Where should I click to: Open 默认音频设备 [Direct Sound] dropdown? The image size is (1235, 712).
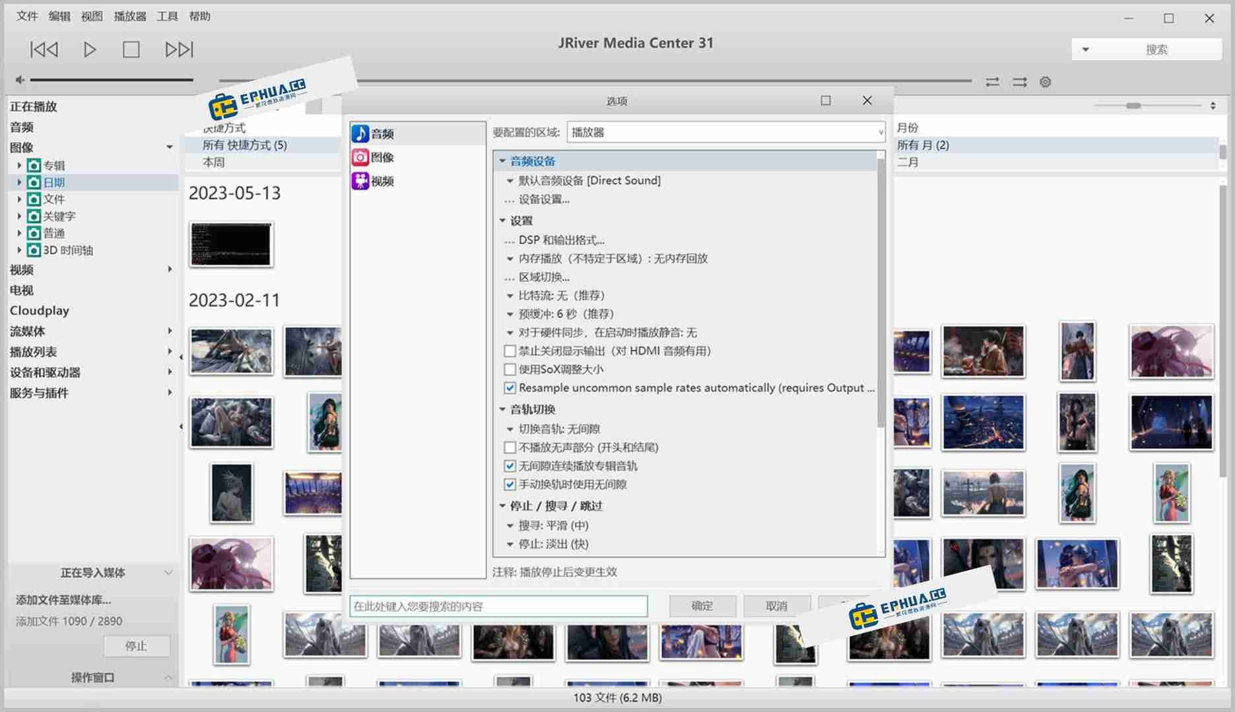510,181
